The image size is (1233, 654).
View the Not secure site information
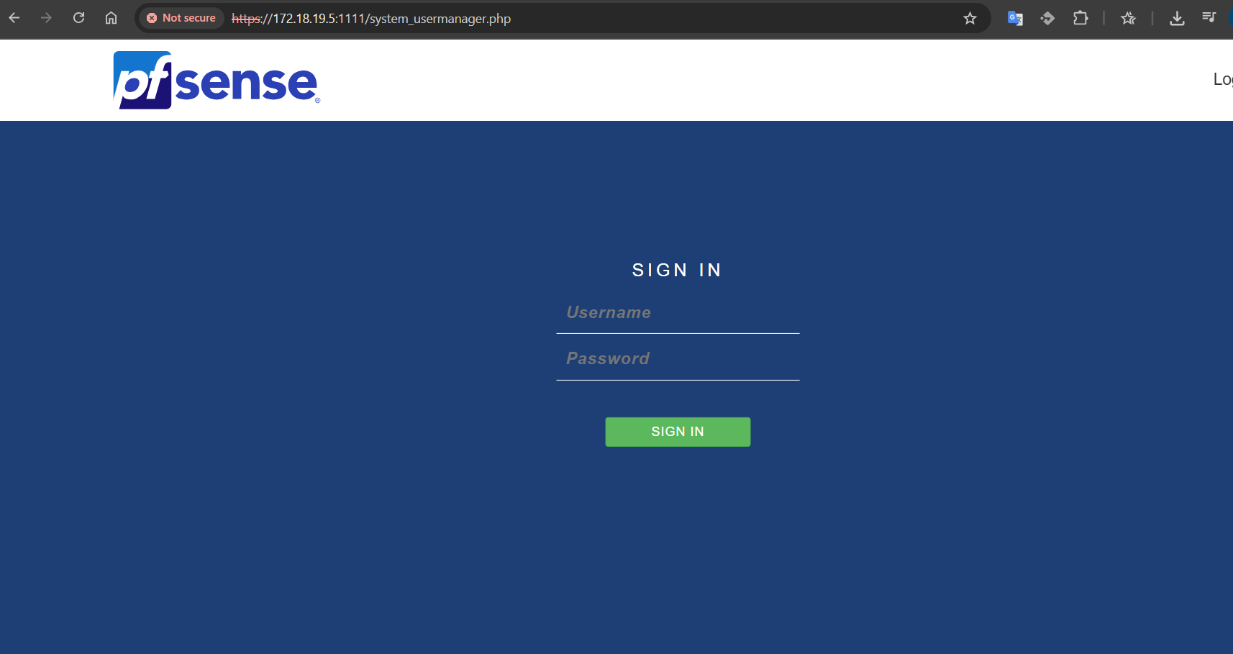pos(182,18)
